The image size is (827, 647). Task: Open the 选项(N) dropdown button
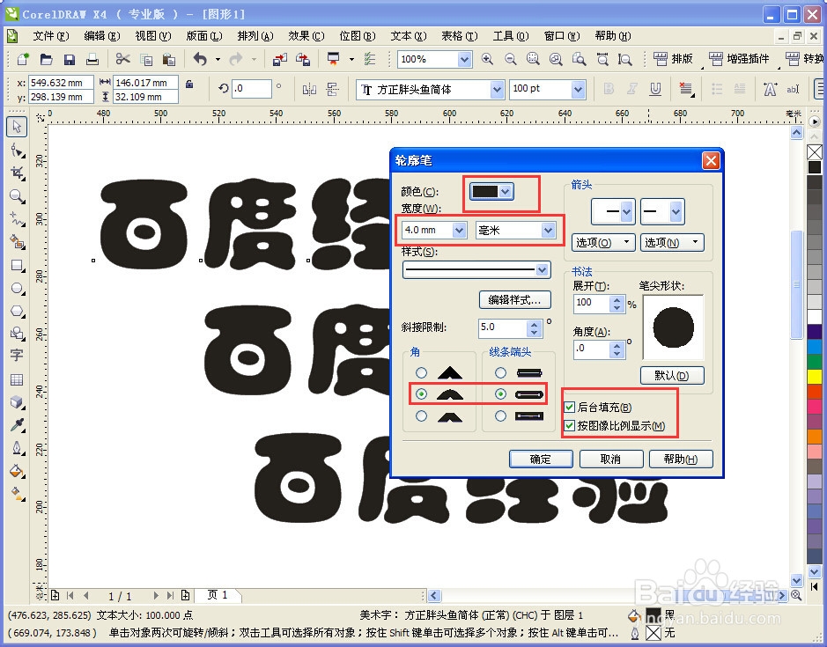tap(672, 243)
